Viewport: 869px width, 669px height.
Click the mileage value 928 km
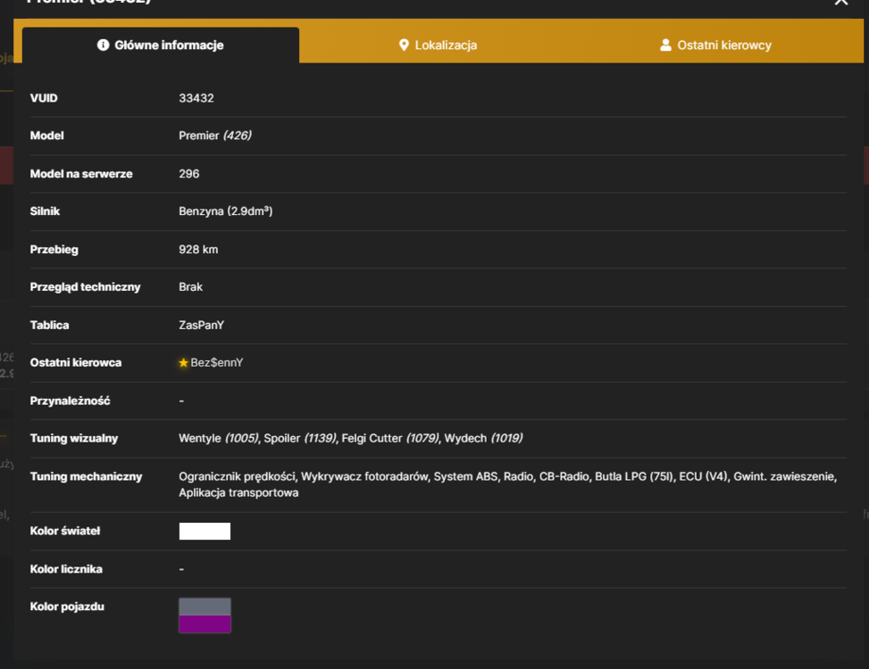point(198,250)
